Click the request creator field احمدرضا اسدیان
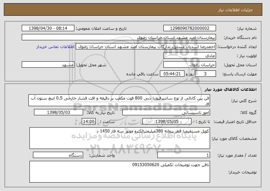270x191 pixels. (146, 47)
